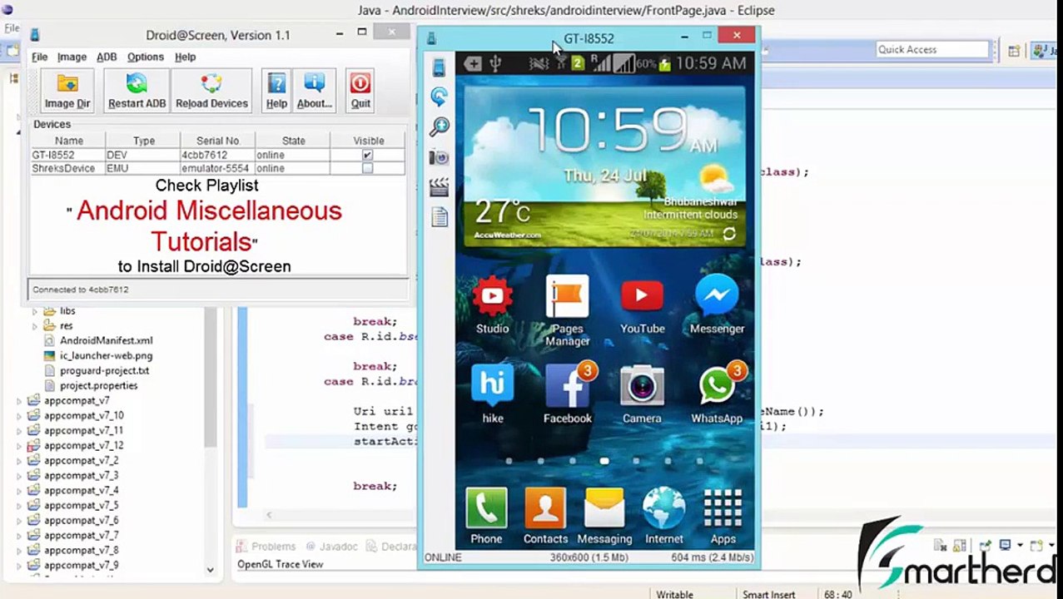Image resolution: width=1063 pixels, height=599 pixels.
Task: Click the Reload Devices toolbar button
Action: click(x=211, y=91)
